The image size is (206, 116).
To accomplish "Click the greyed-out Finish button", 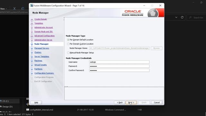I will 144,102.
